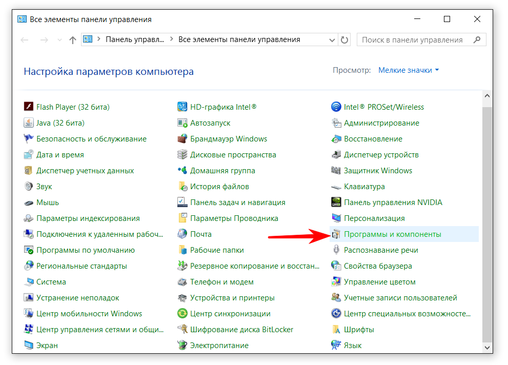Screen dimensions: 508x365
Task: Open the Программы и компоненты link
Action: point(392,234)
